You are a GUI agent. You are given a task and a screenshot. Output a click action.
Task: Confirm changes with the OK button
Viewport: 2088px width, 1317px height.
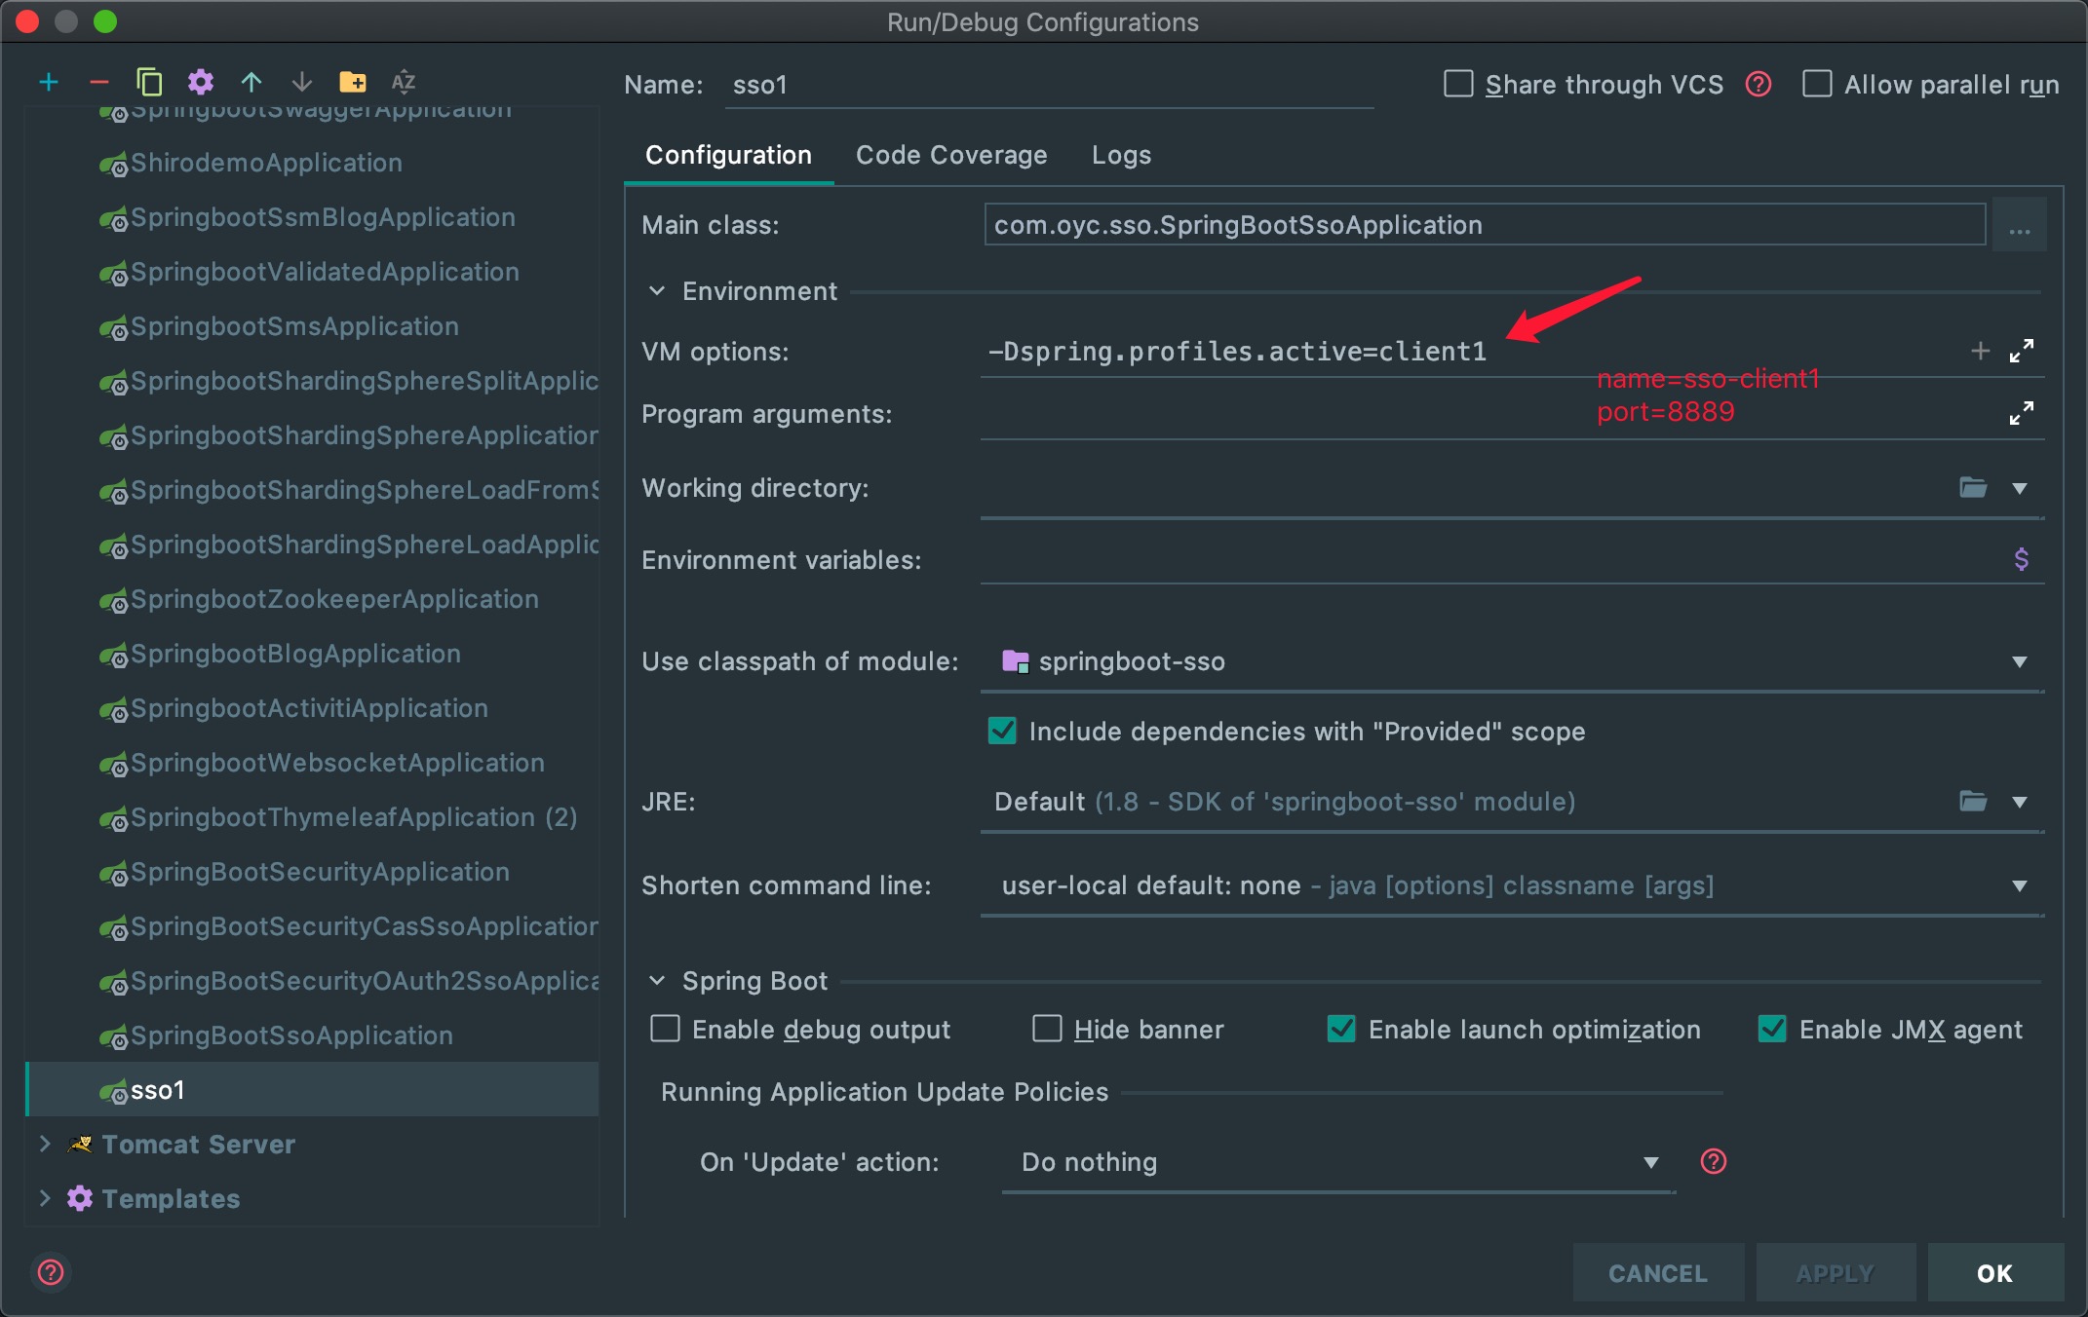point(1994,1272)
